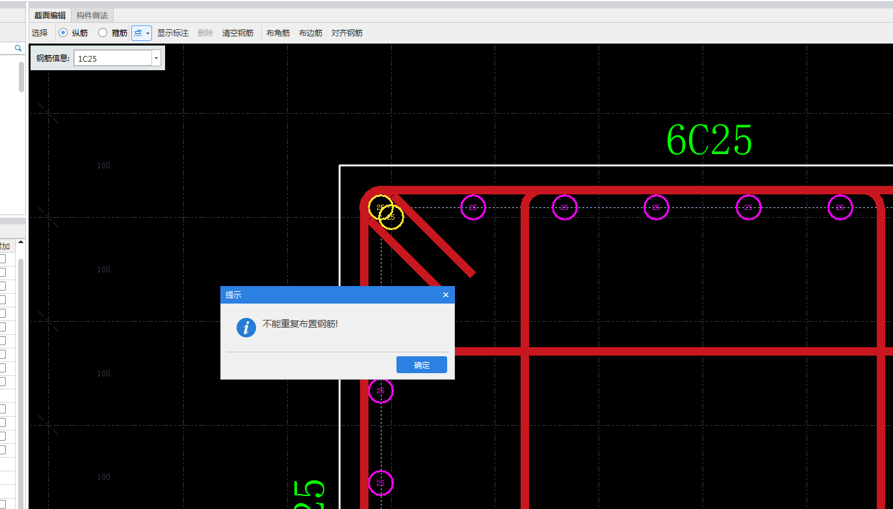Image resolution: width=893 pixels, height=509 pixels.
Task: Switch to the 截面编辑 tab
Action: click(x=50, y=16)
